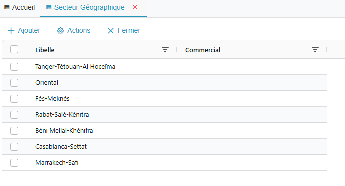Click the gear icon beside Actions
This screenshot has height=186, width=345.
60,31
